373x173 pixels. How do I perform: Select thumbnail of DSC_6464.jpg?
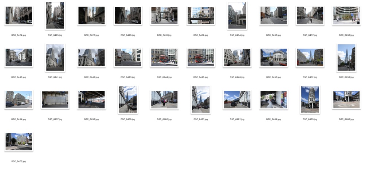(273, 100)
